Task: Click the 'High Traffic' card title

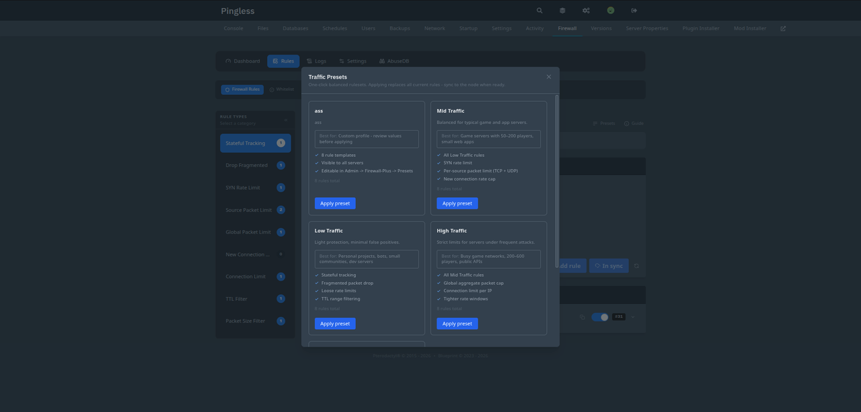Action: (451, 231)
